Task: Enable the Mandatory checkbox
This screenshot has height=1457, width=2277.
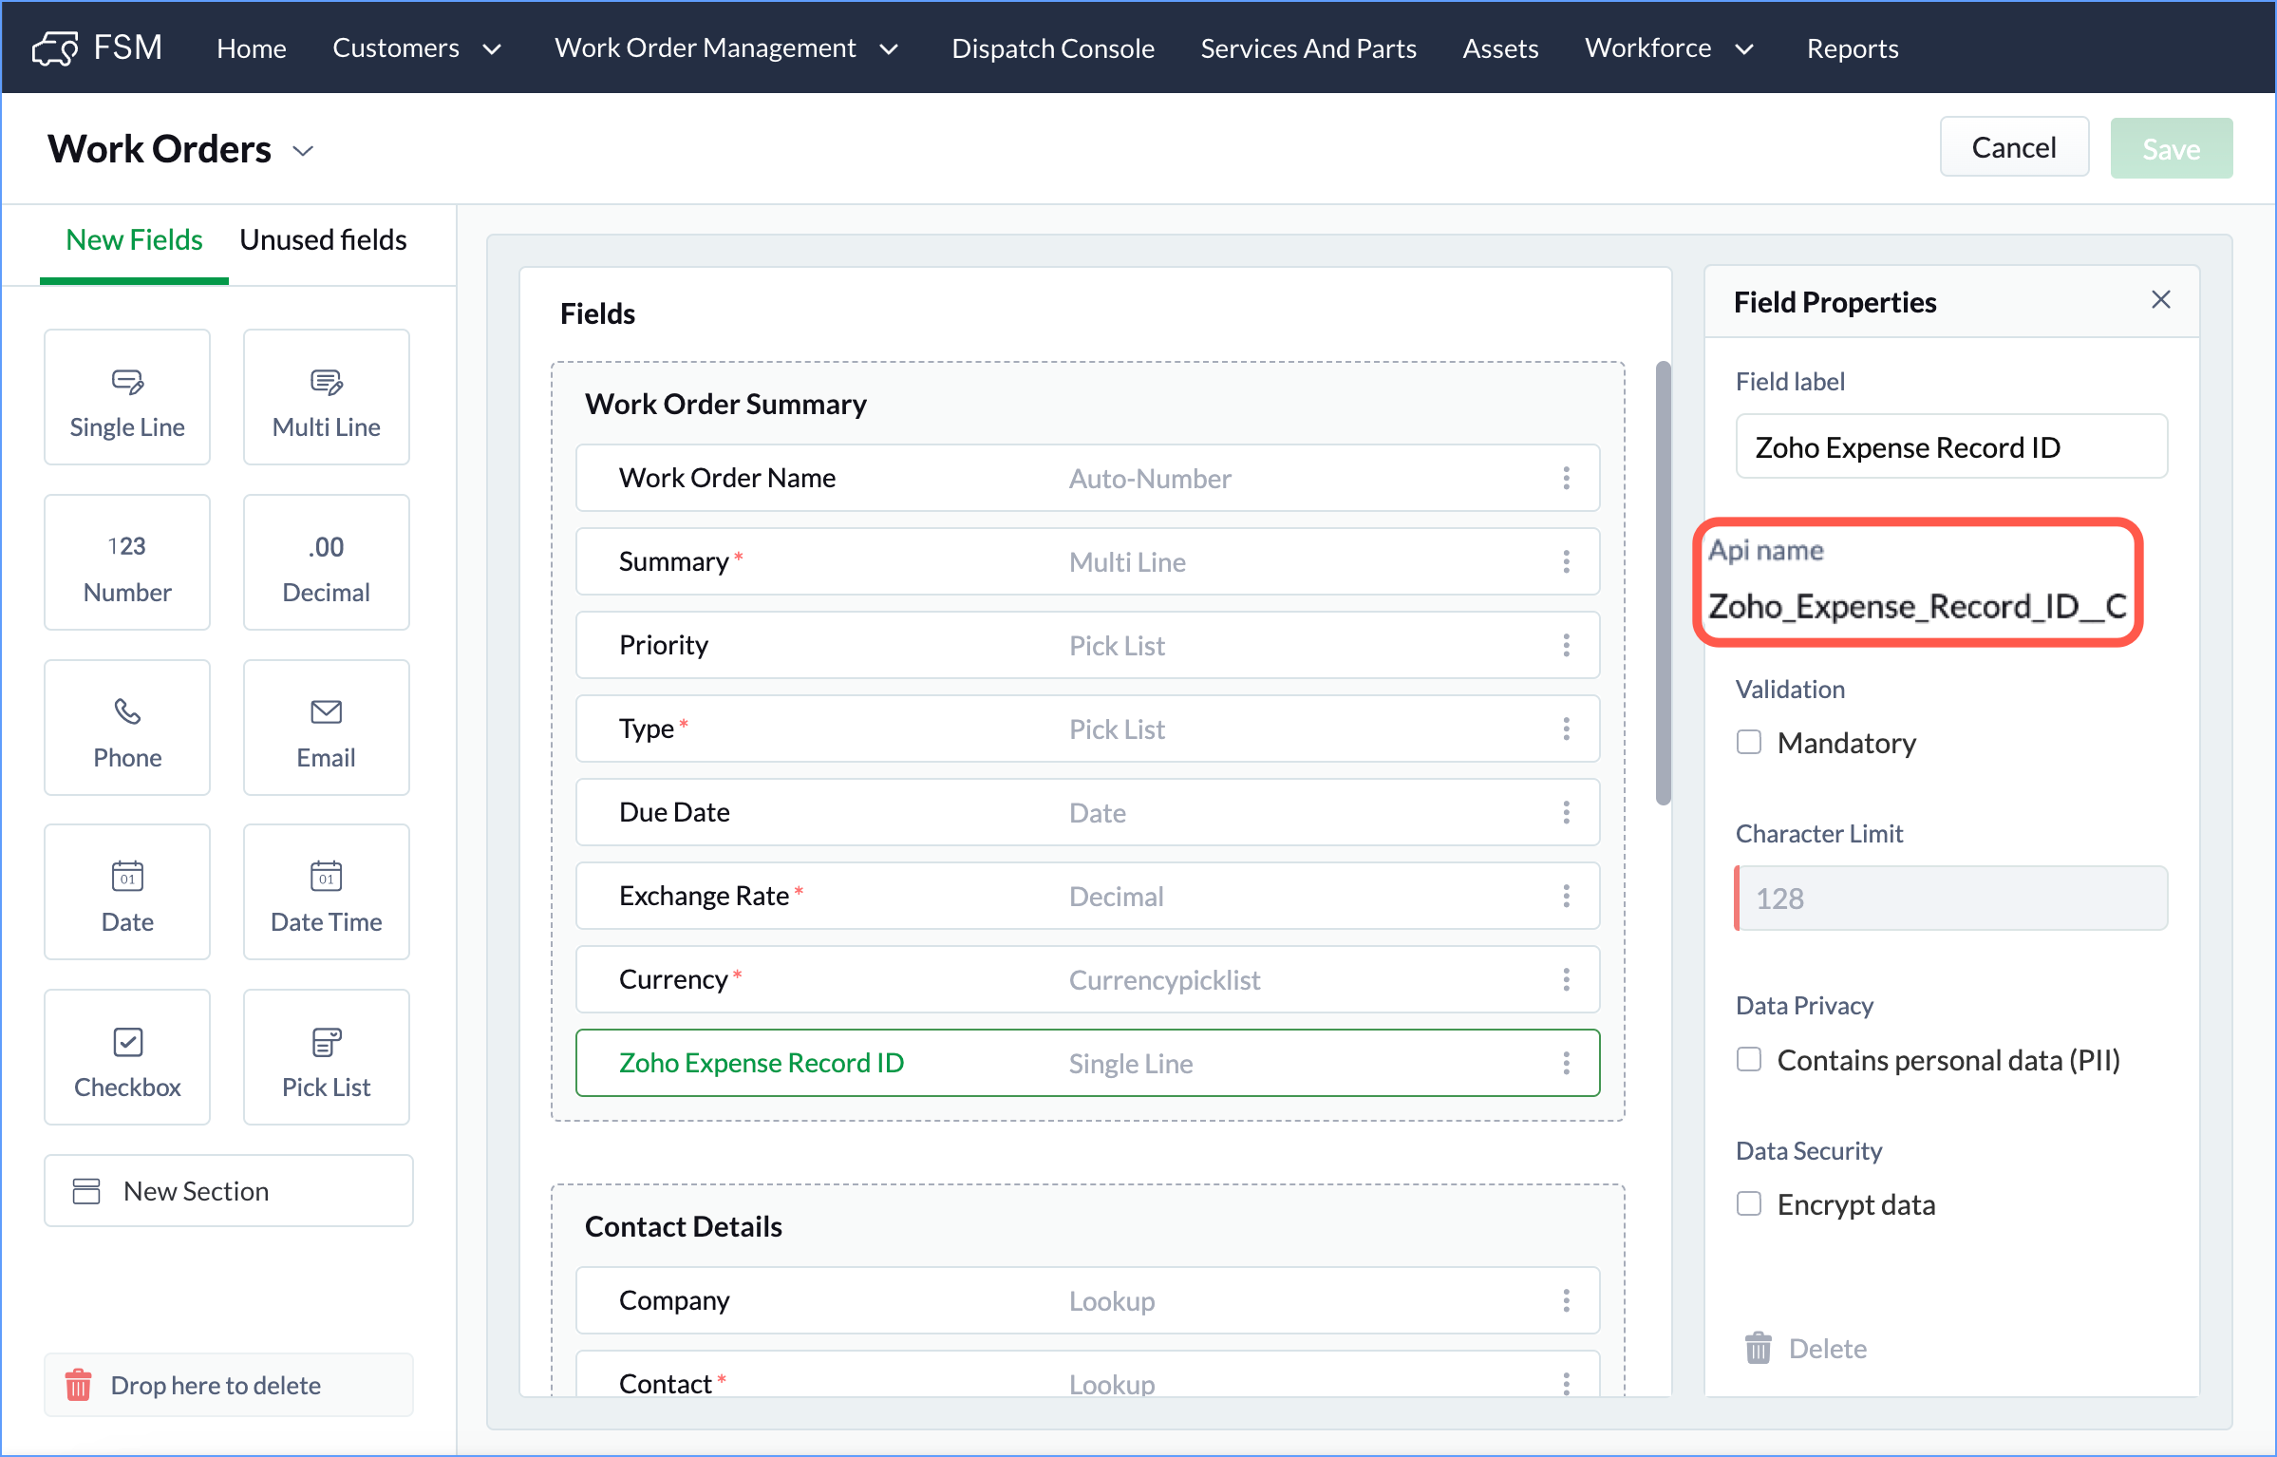Action: coord(1749,742)
